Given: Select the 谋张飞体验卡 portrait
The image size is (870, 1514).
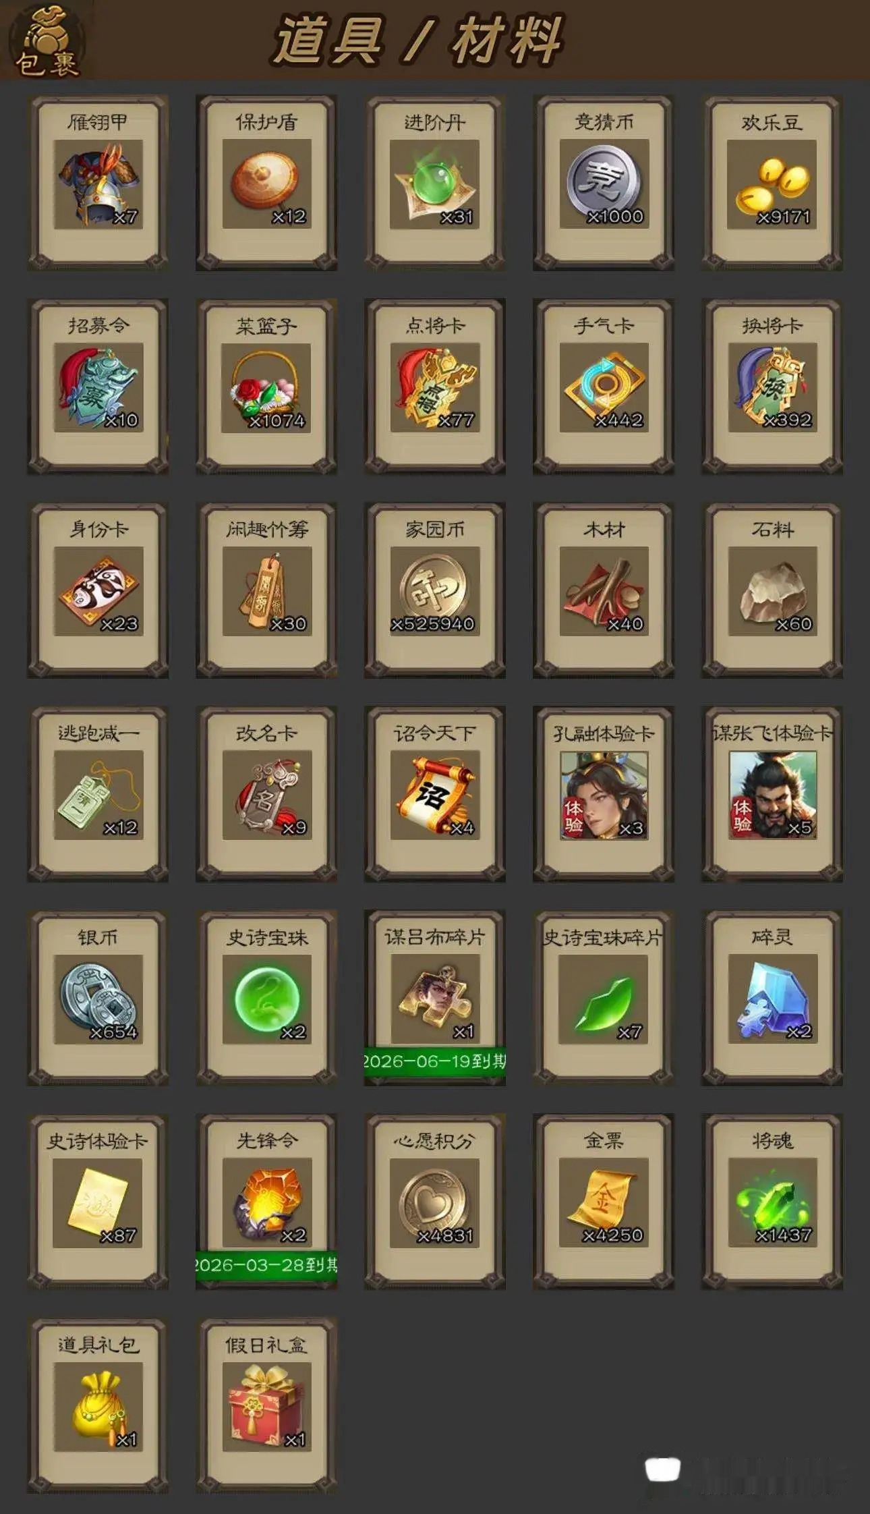Looking at the screenshot, I should [772, 794].
